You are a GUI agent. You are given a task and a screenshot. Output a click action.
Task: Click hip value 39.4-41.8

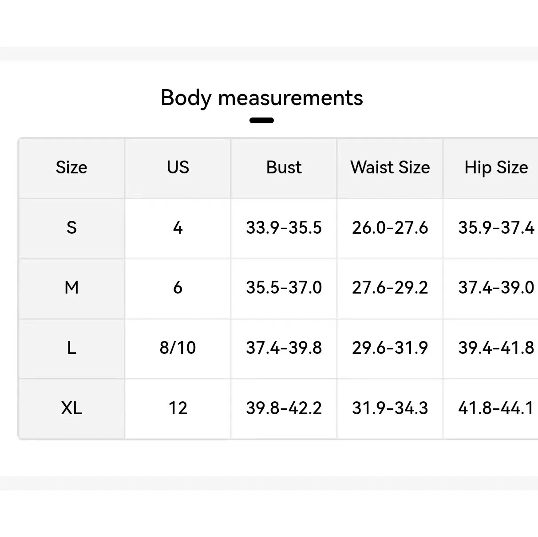click(x=496, y=348)
